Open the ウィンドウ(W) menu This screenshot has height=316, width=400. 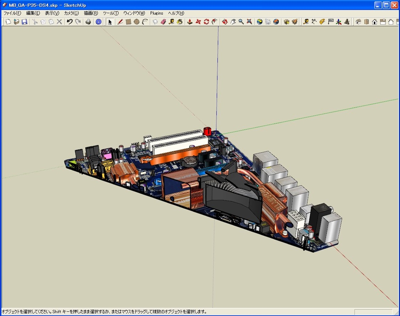(134, 13)
